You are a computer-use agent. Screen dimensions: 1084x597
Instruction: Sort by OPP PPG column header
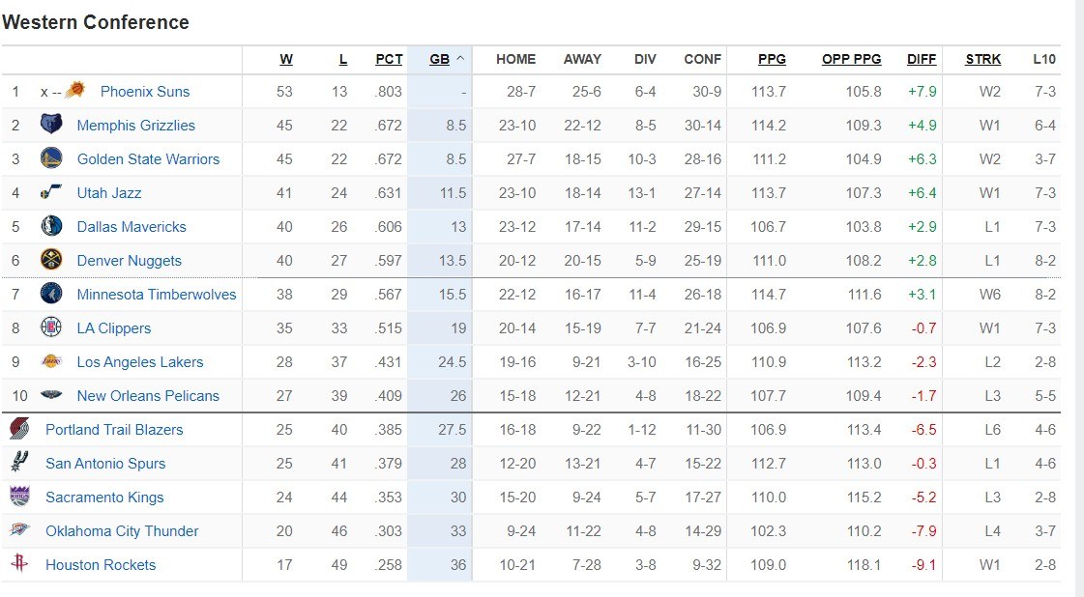click(851, 59)
